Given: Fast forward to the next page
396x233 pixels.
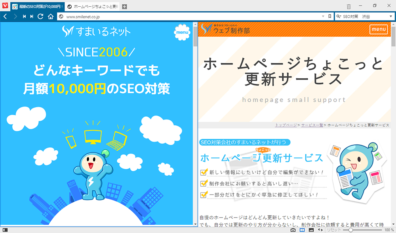Looking at the screenshot, I should (x=32, y=16).
